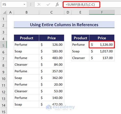Select the summary total 1,126.00 cell
The height and width of the screenshot is (114, 121).
coord(102,45)
